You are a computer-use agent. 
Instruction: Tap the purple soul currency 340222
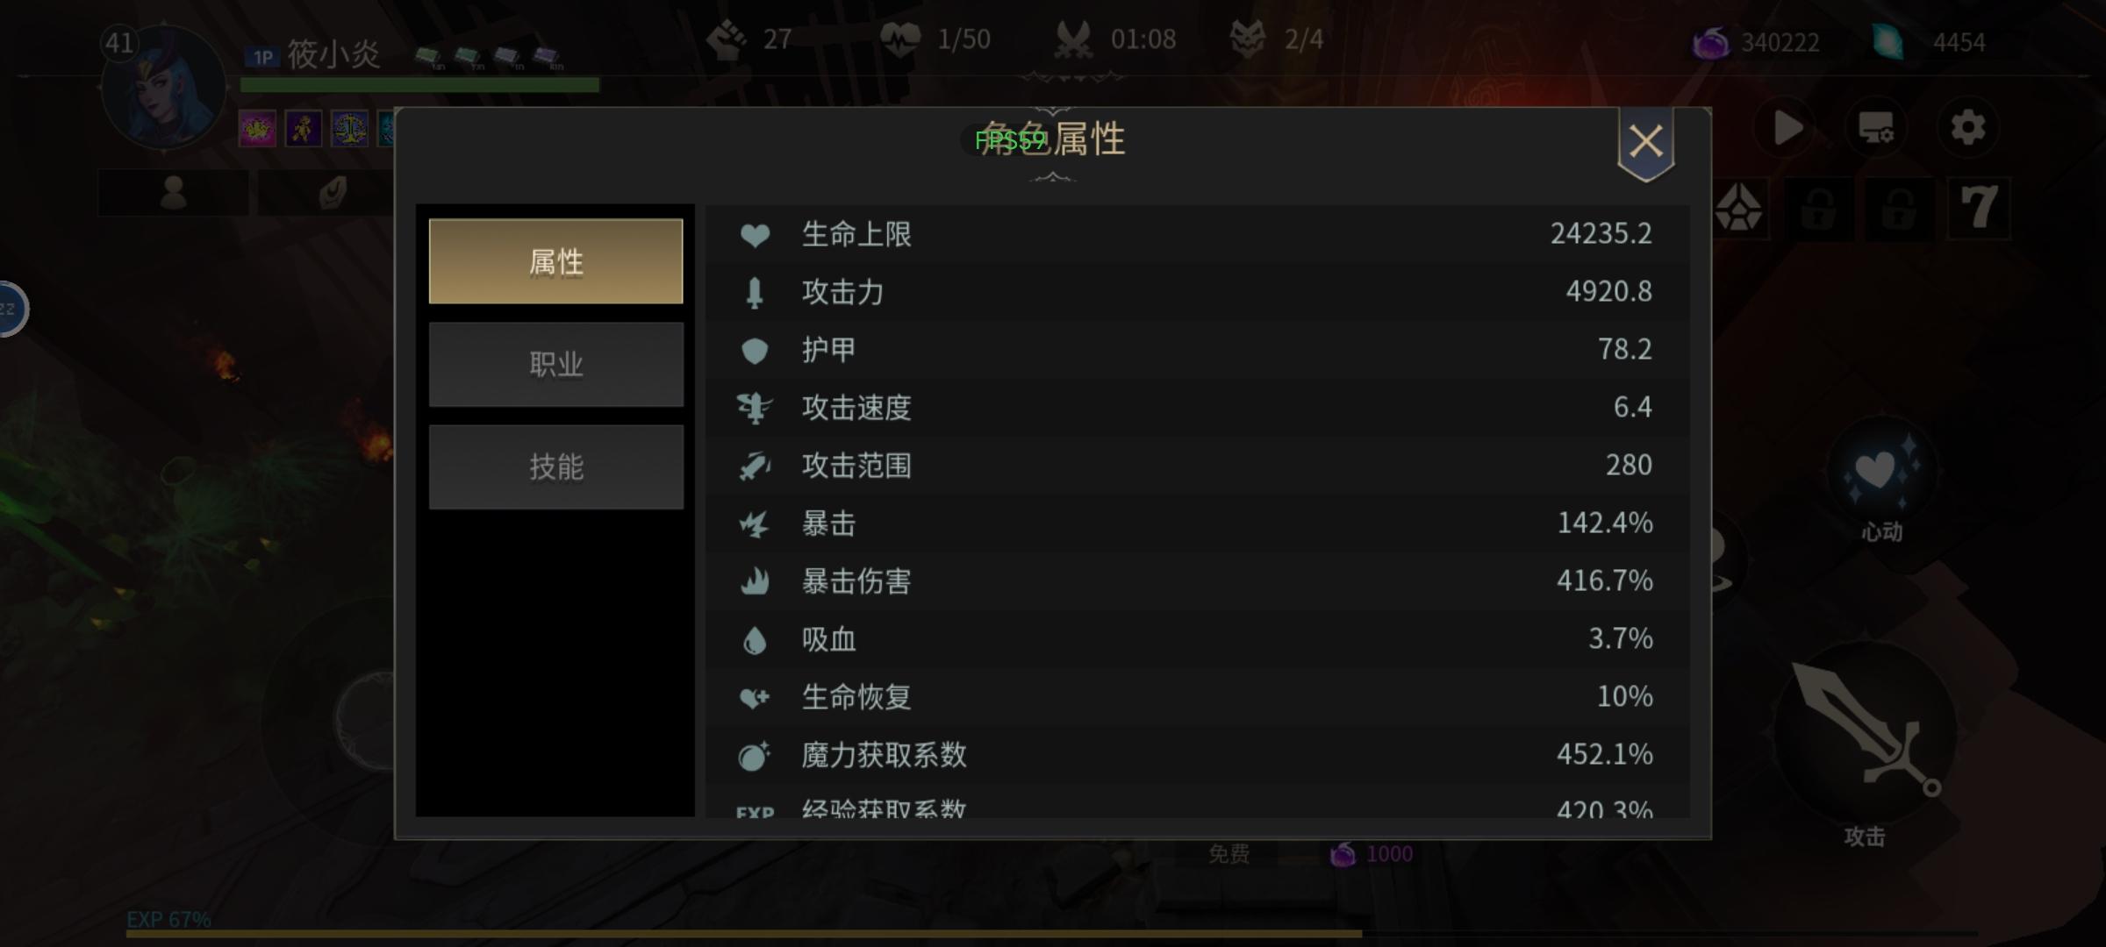coord(1755,42)
